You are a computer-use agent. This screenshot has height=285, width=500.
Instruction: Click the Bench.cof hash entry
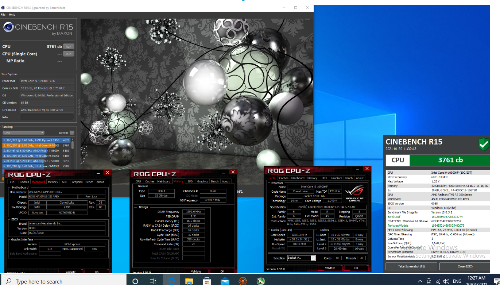[438, 217]
